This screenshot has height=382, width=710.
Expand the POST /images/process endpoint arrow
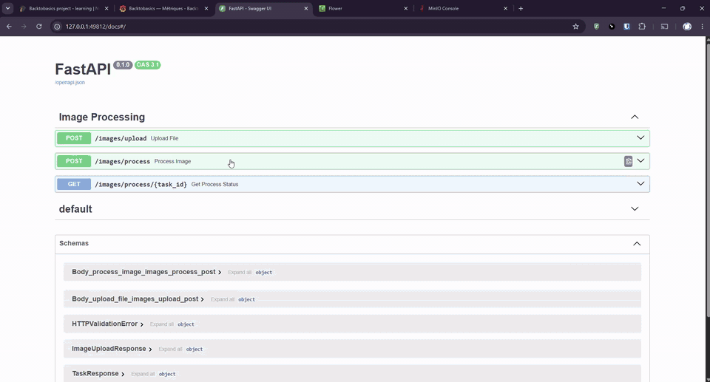640,160
